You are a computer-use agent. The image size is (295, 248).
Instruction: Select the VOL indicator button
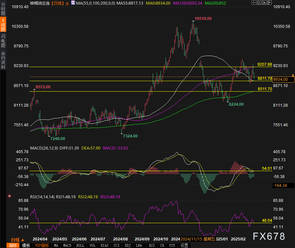(93, 245)
